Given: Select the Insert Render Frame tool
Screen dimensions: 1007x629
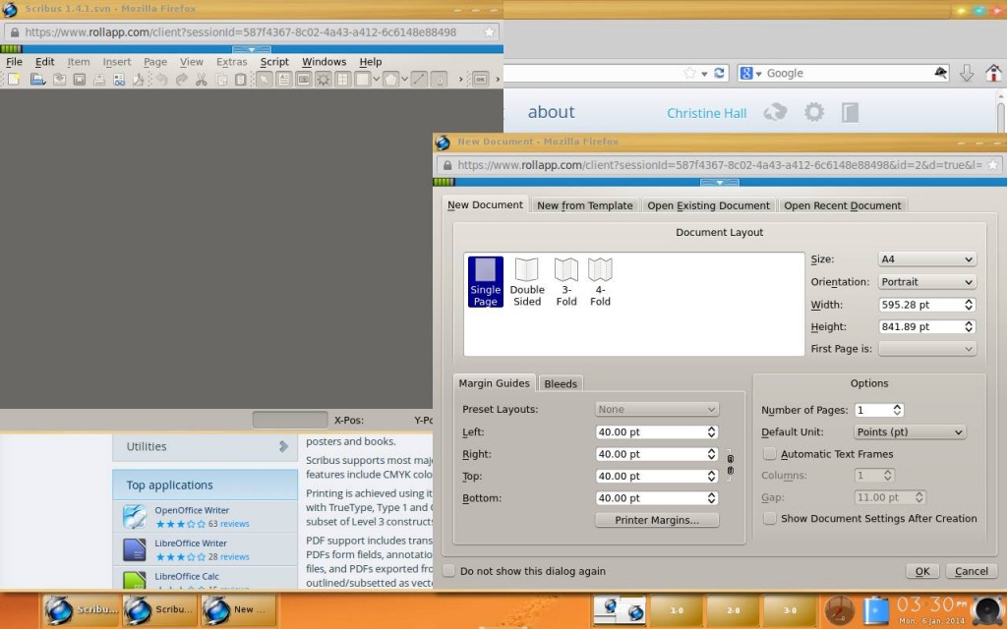Looking at the screenshot, I should click(323, 80).
